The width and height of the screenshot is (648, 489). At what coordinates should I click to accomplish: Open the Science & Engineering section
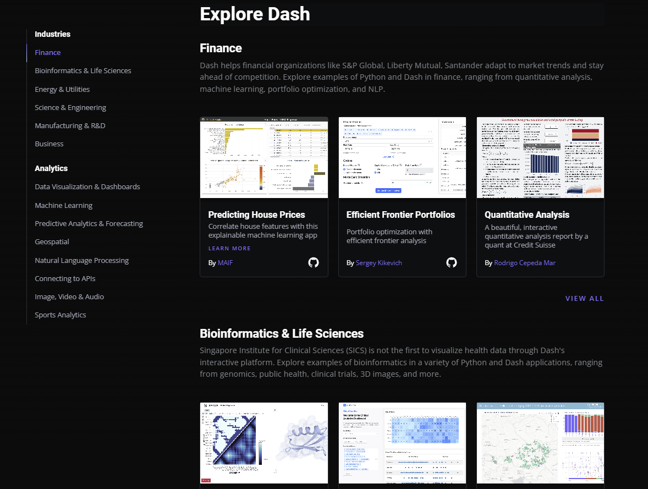click(70, 107)
